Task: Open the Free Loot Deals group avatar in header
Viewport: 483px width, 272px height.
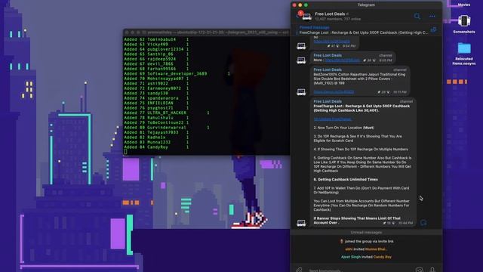Action: coord(307,17)
